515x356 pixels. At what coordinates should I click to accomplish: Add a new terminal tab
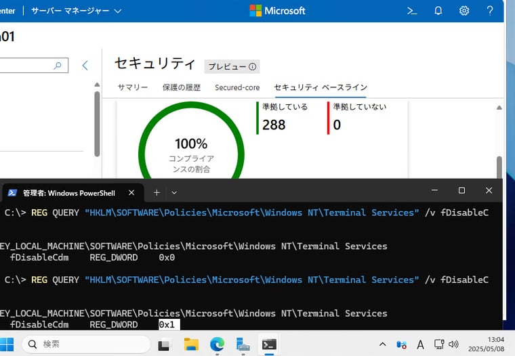(157, 193)
